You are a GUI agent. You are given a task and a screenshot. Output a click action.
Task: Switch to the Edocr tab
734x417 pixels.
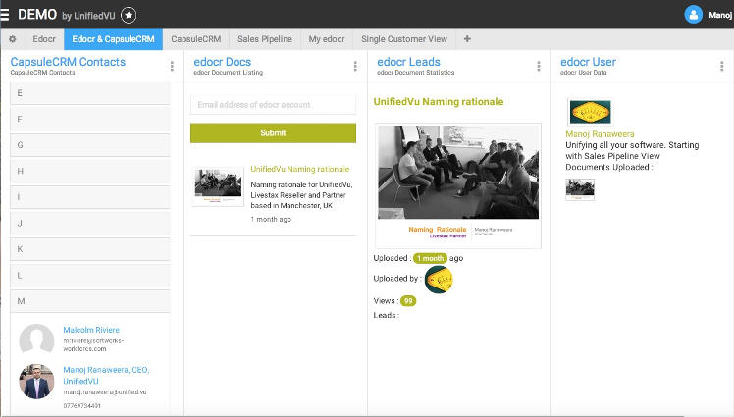pos(44,39)
